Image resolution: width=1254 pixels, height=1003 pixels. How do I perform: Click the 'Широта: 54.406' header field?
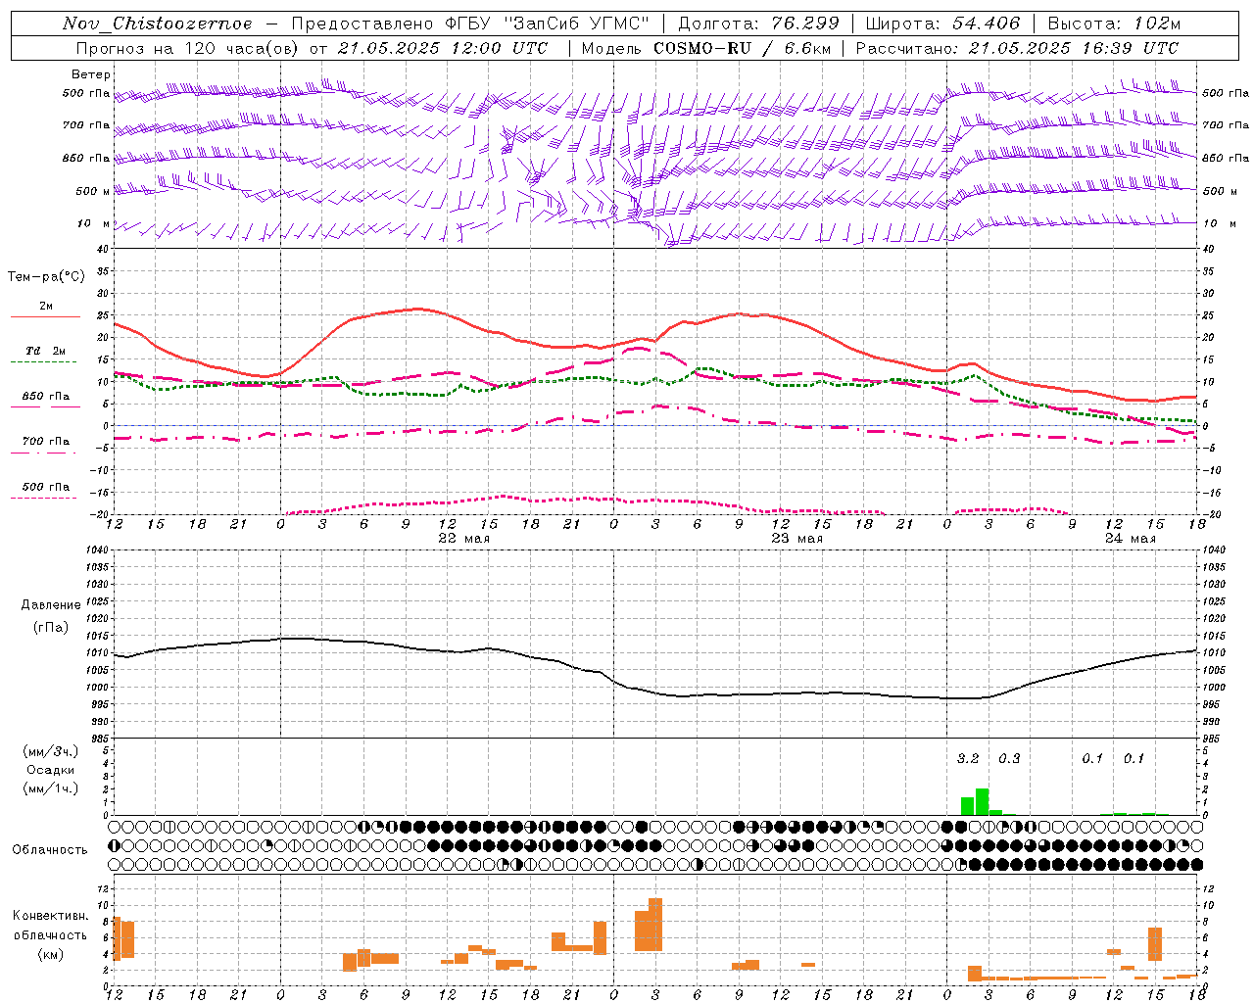click(x=942, y=24)
